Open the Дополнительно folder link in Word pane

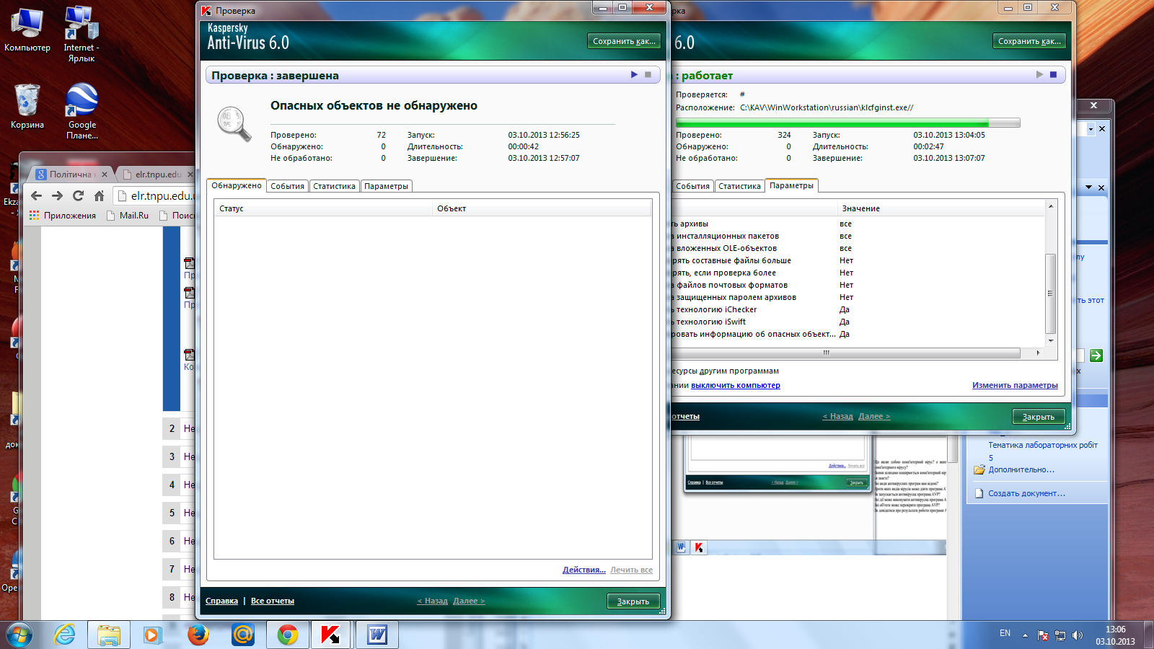[1021, 469]
